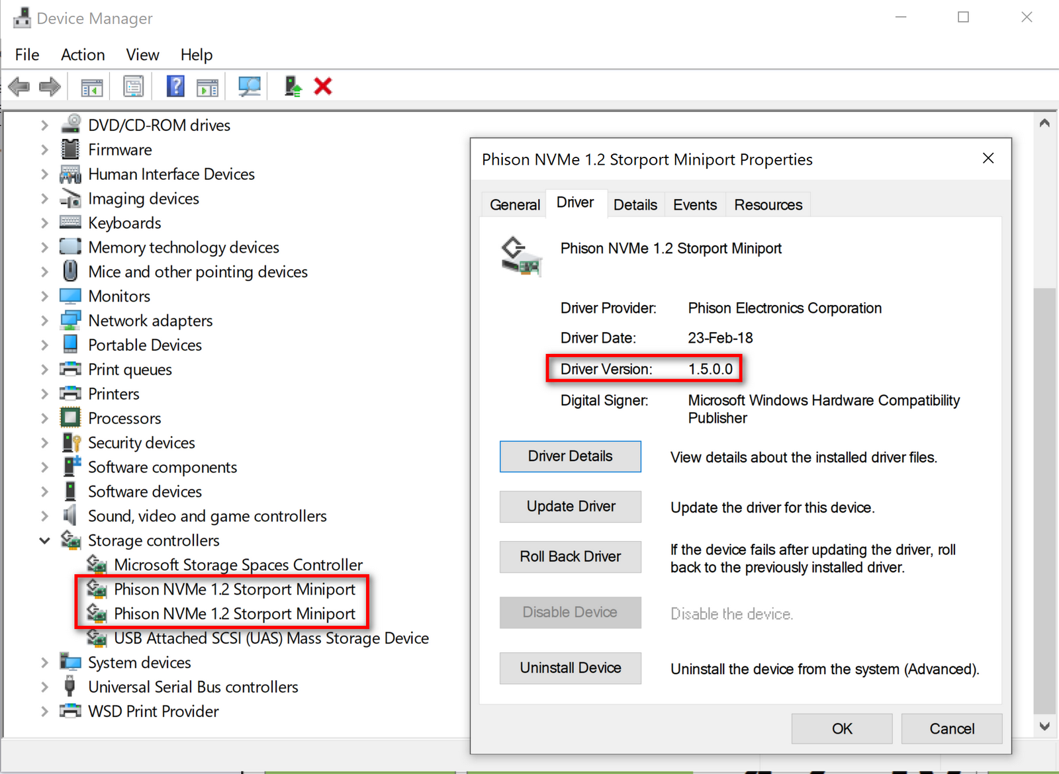Open the Action menu
1059x774 pixels.
point(83,54)
